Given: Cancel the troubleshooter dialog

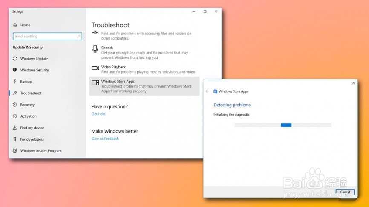Looking at the screenshot, I should [345, 192].
